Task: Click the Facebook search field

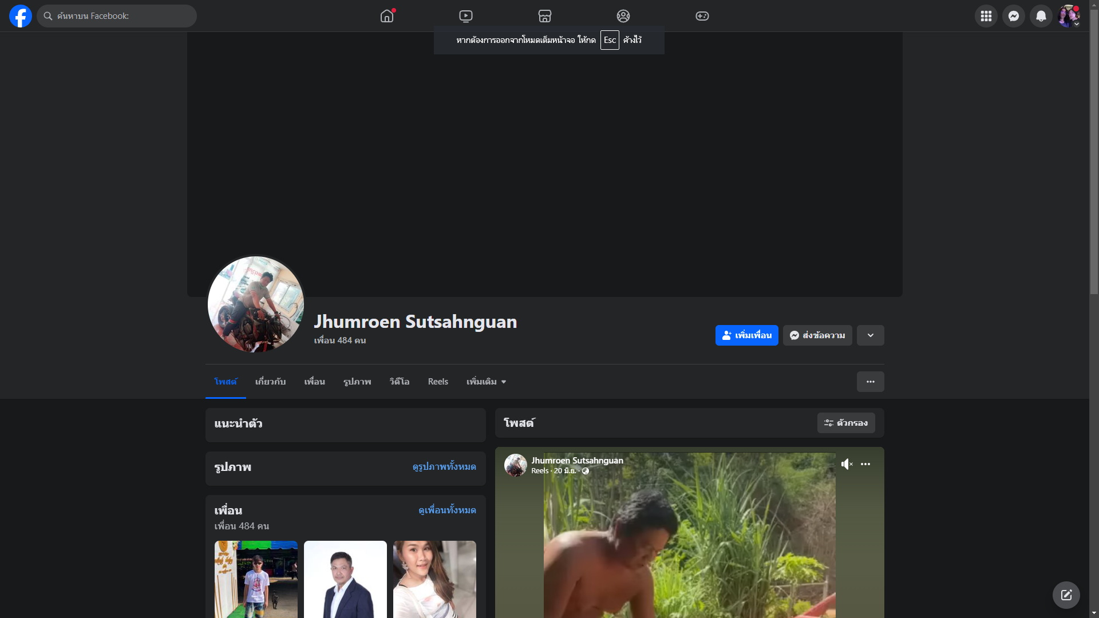Action: point(117,16)
